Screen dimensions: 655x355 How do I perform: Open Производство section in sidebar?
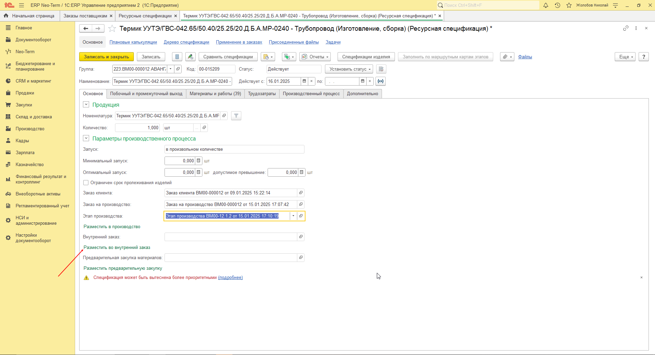point(30,129)
